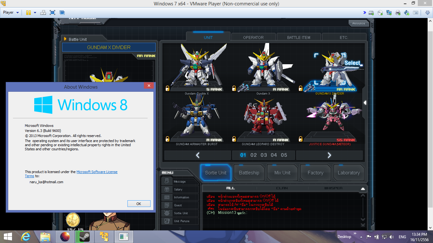
Task: Open File Explorer from the taskbar
Action: pyautogui.click(x=46, y=237)
